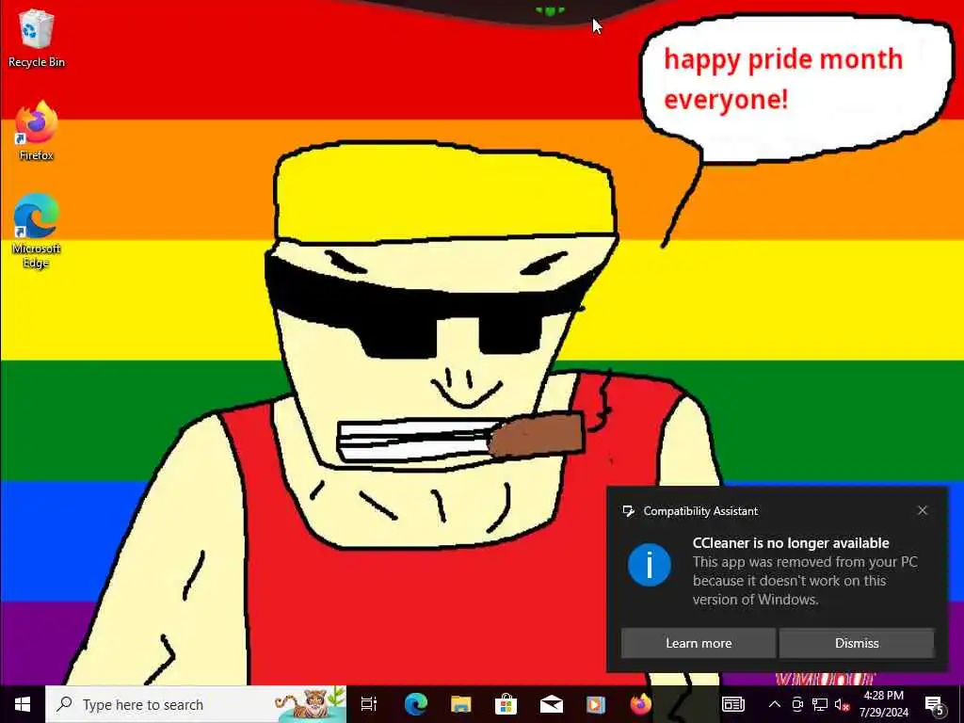Open File Explorer from the taskbar
964x723 pixels.
click(460, 704)
